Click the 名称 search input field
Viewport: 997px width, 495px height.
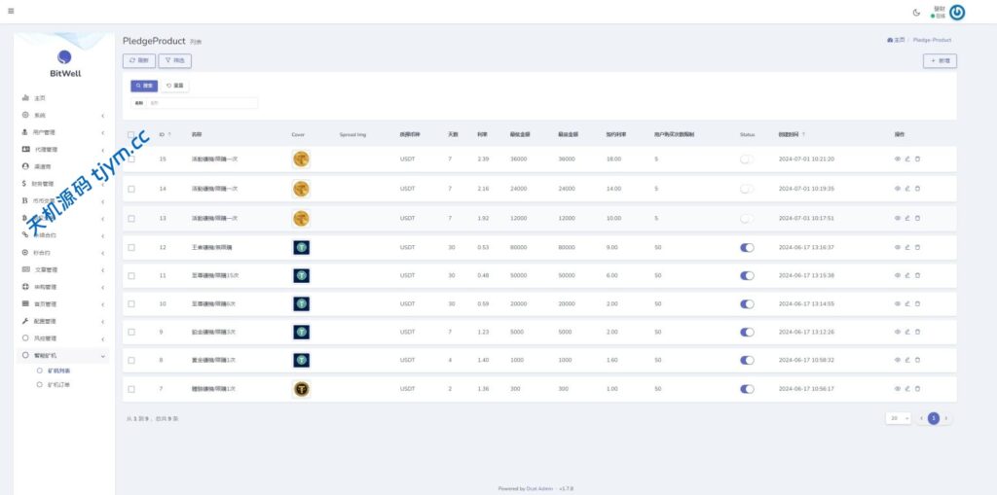pyautogui.click(x=203, y=102)
